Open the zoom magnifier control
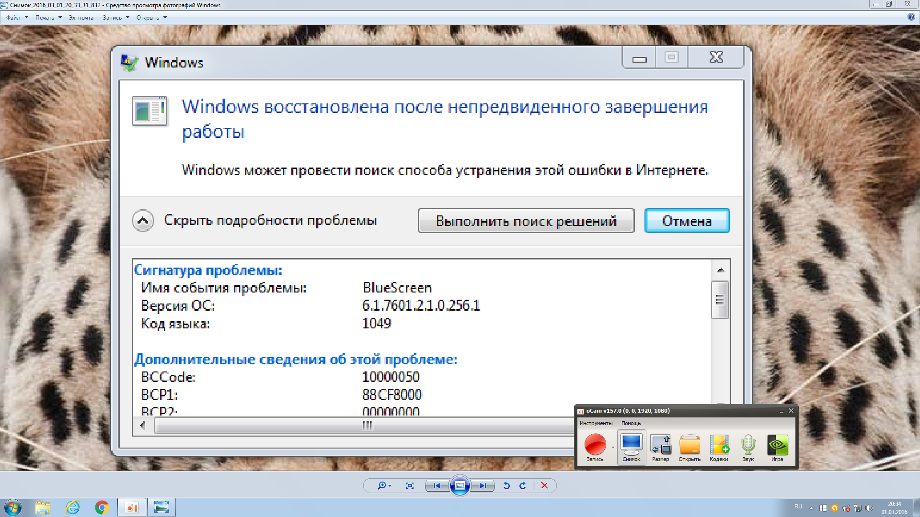920x517 pixels. pos(384,485)
